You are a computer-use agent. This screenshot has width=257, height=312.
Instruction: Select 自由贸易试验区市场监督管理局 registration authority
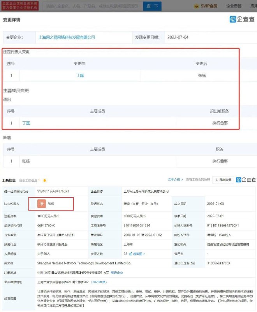(228, 245)
